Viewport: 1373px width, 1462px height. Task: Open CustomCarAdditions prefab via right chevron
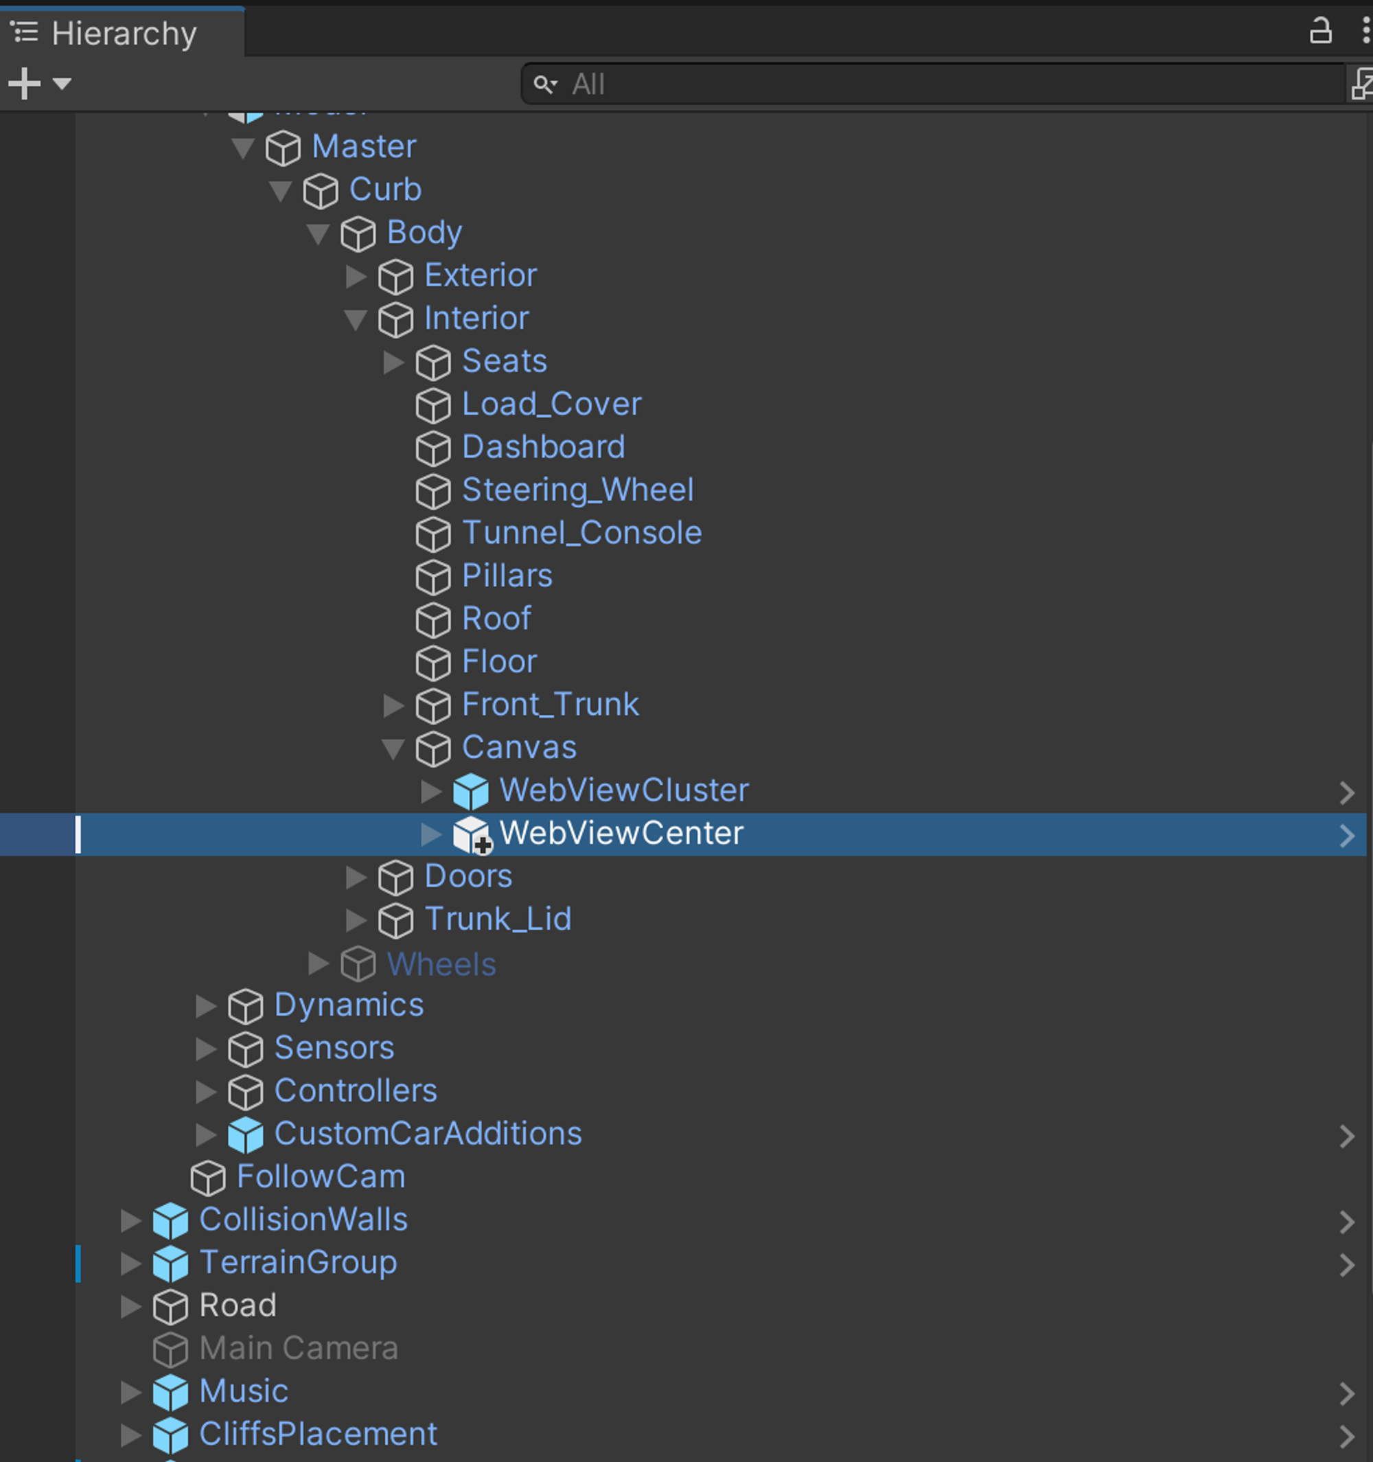point(1346,1137)
